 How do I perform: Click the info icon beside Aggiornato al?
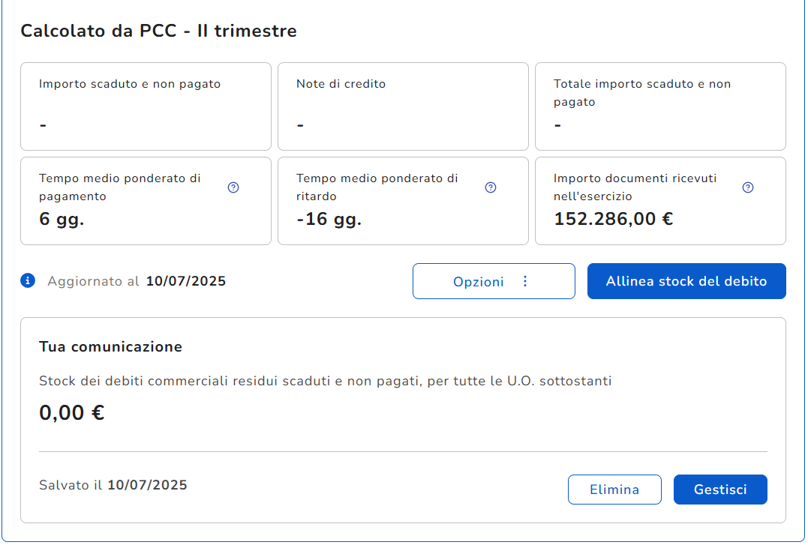coord(28,281)
